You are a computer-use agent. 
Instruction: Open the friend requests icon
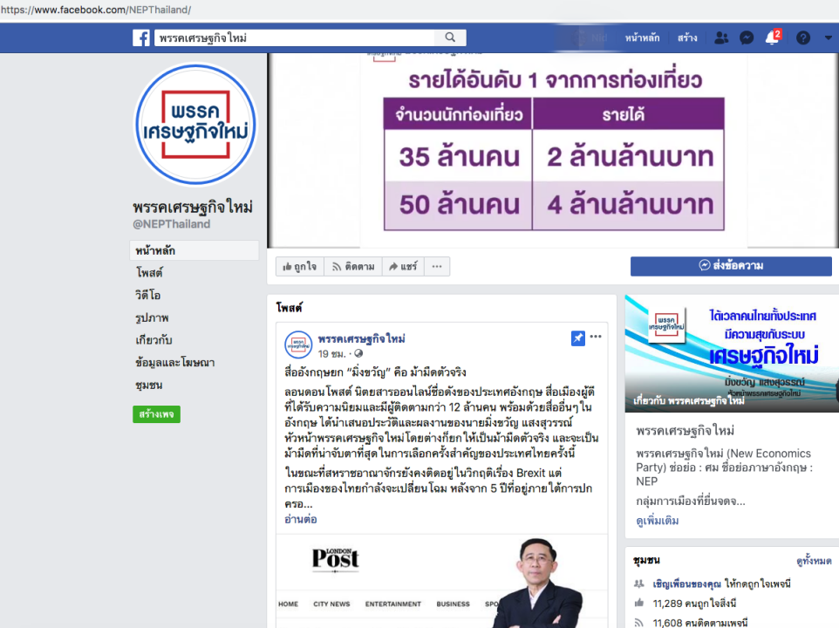[x=721, y=38]
